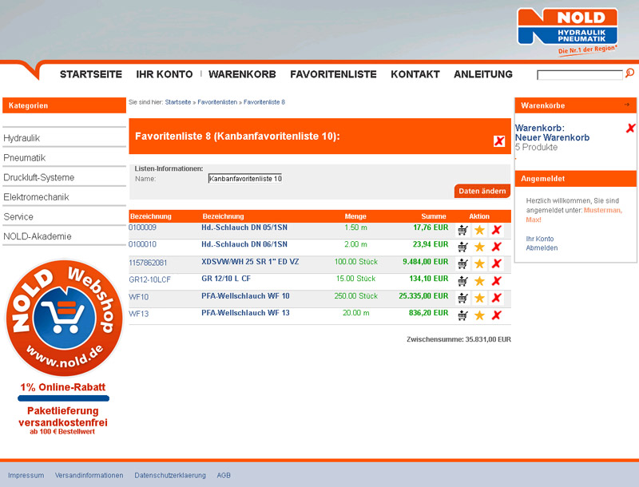
Task: Click the star icon for Hd.-Schlauch DN 05/1SN
Action: pyautogui.click(x=480, y=230)
